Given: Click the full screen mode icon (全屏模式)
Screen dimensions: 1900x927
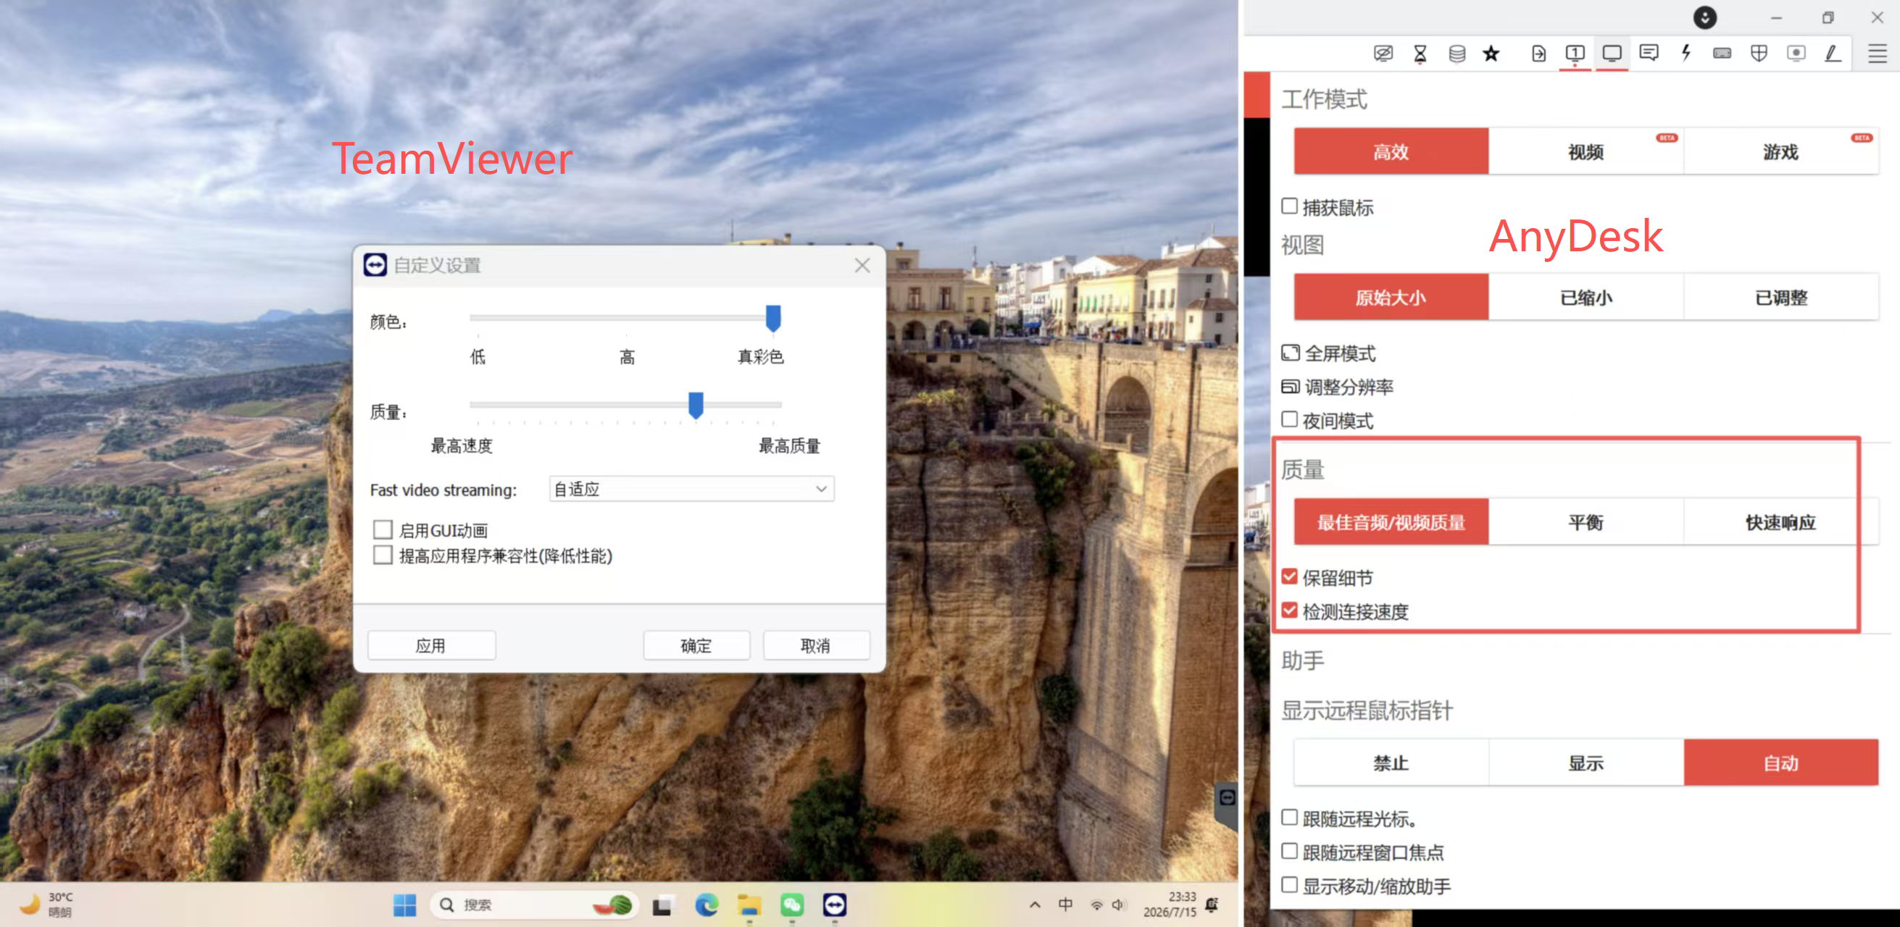Looking at the screenshot, I should [1290, 353].
